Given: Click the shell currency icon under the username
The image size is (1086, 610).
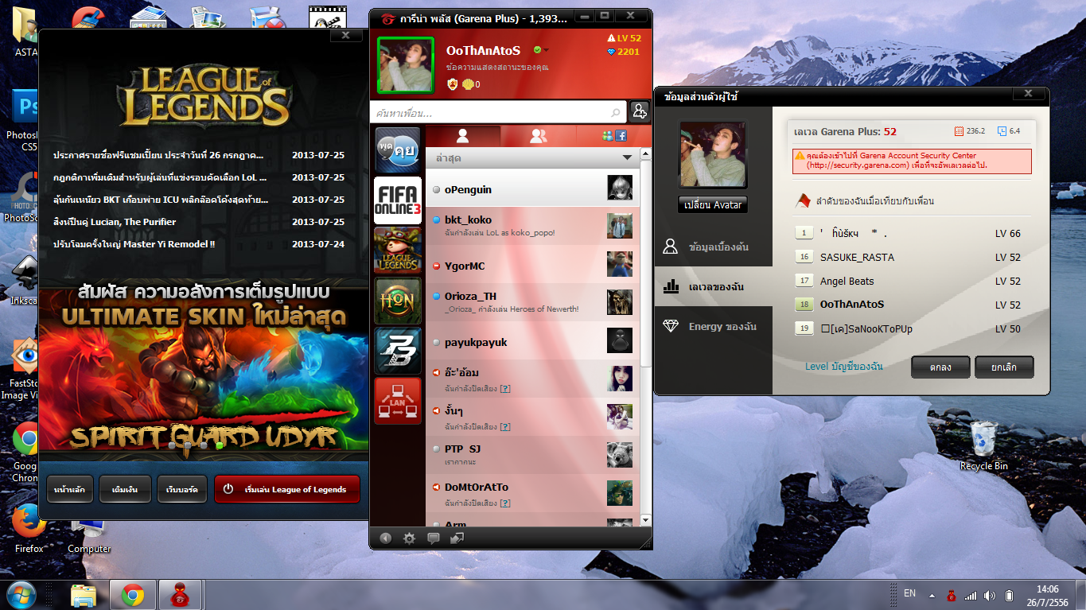Looking at the screenshot, I should pyautogui.click(x=468, y=84).
